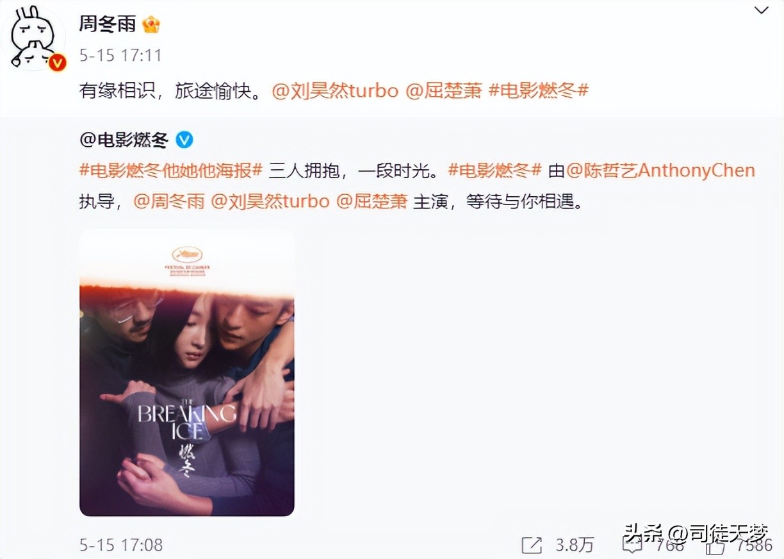Open the @电影燃冬 original poster link

[124, 140]
